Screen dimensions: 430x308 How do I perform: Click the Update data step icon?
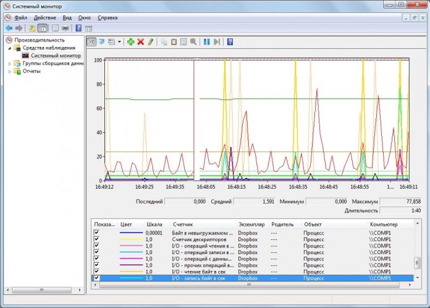point(216,42)
